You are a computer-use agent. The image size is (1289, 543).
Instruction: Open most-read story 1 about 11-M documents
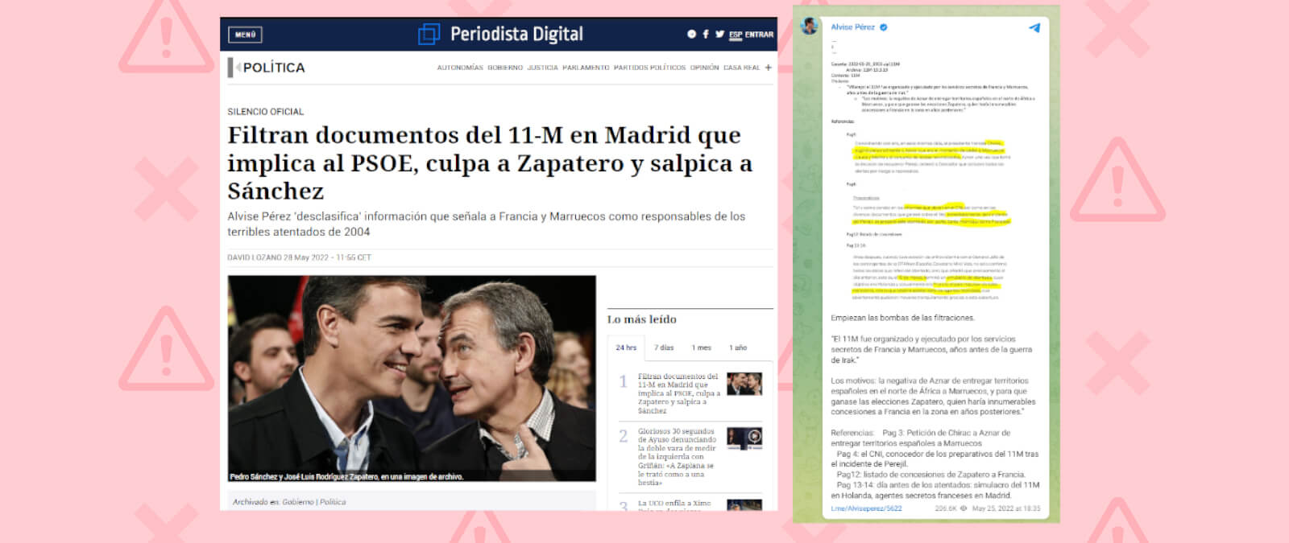click(678, 393)
